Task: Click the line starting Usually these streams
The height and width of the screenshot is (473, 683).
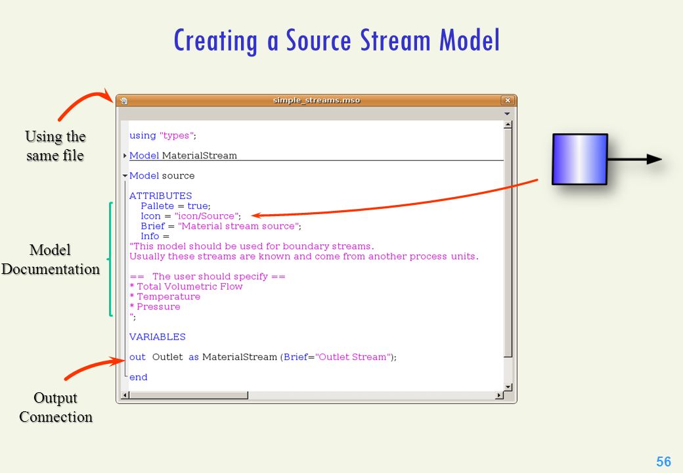Action: [x=304, y=256]
